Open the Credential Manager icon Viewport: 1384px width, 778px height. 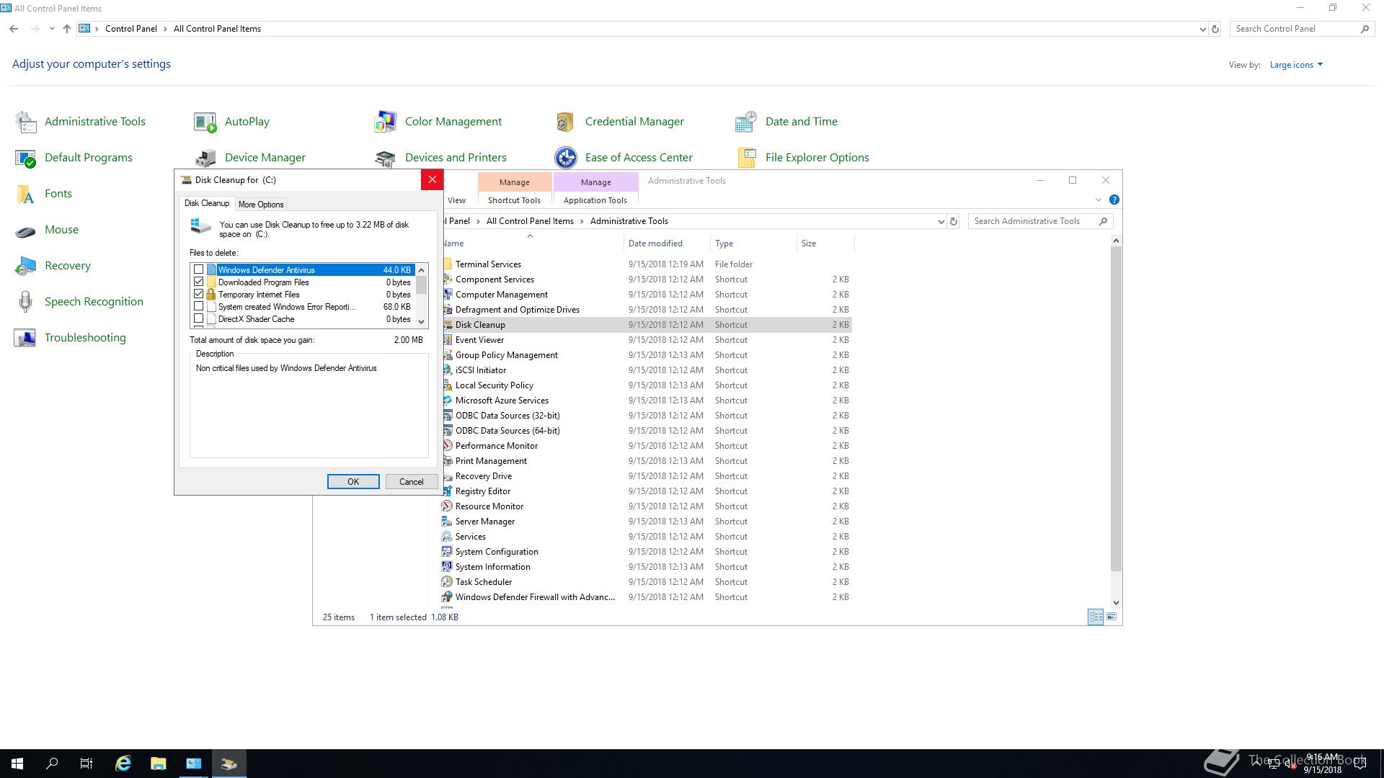[566, 122]
